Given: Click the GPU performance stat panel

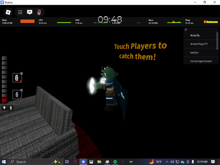Looking at the screenshot, I should [x=92, y=22].
